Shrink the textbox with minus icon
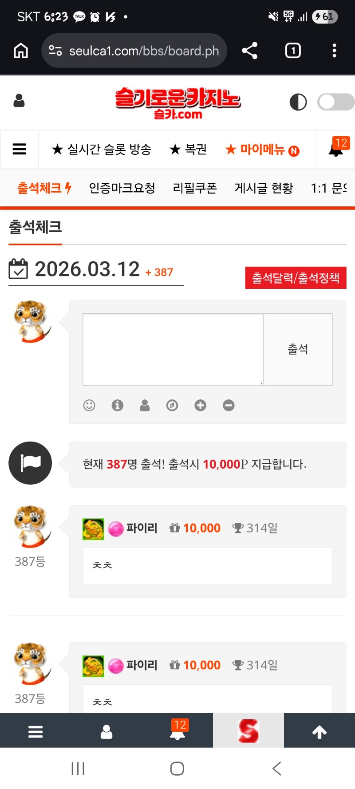Screen dimensions: 355x789 229,405
